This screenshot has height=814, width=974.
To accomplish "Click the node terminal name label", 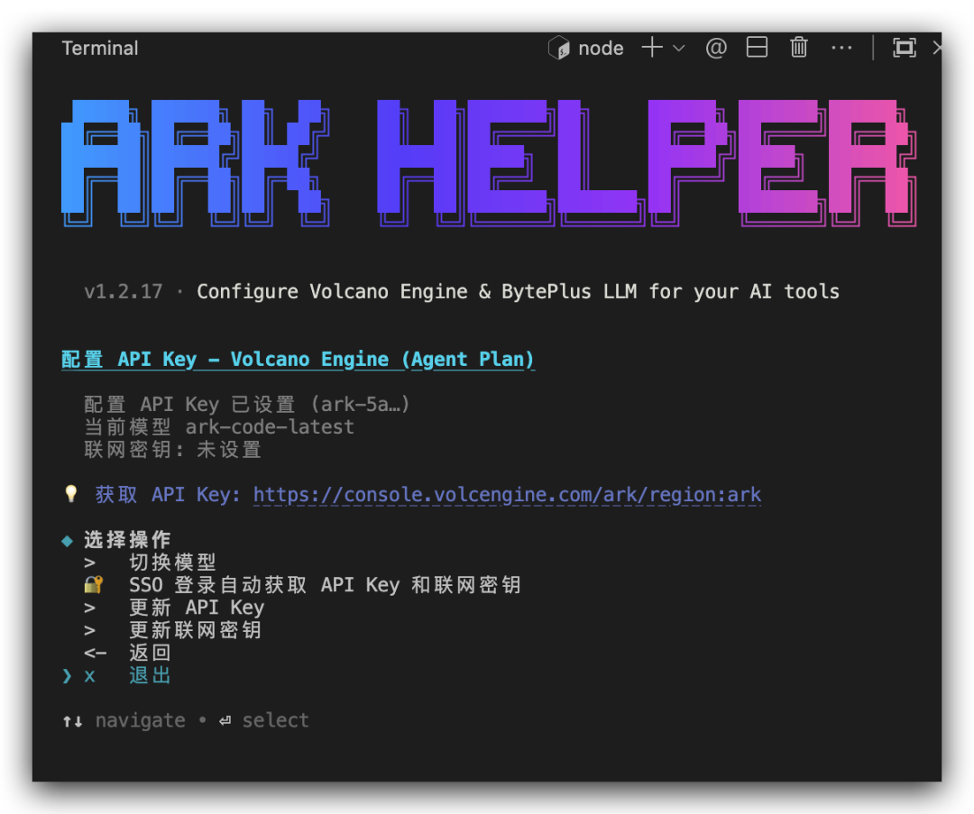I will [601, 49].
